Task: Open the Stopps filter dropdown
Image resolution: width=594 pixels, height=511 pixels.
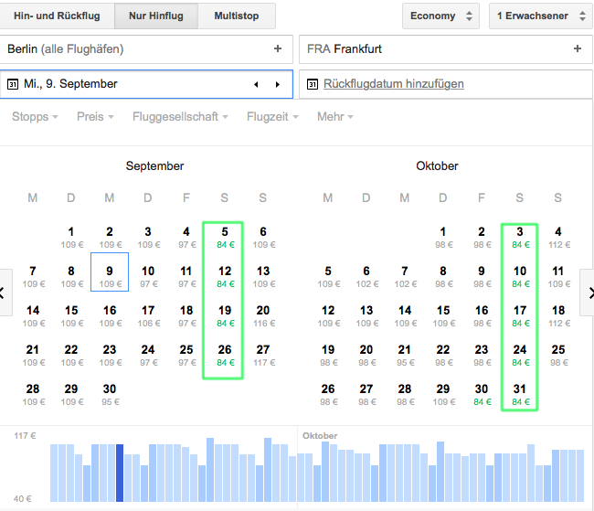Action: (x=35, y=117)
